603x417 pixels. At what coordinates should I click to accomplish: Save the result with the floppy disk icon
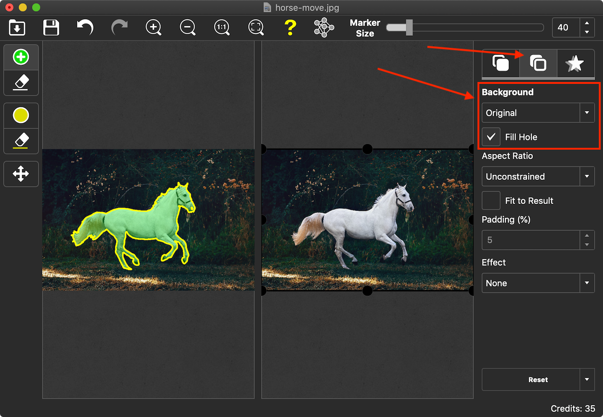[x=51, y=28]
